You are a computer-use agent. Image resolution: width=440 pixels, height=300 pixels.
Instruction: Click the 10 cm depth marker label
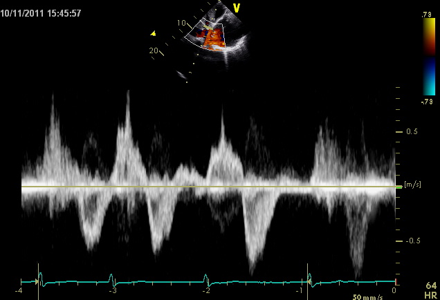point(182,24)
